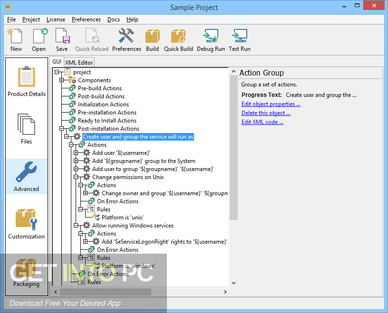The height and width of the screenshot is (313, 388).
Task: Click the tree scrollbar up arrow
Action: pos(233,71)
